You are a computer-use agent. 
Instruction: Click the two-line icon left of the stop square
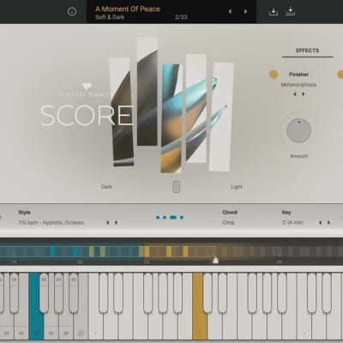pos(66,333)
